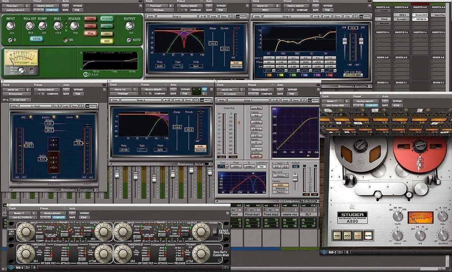This screenshot has height=272, width=452.
Task: Click the Type filter shape icon in middle RDeEsser
Action: (x=142, y=150)
